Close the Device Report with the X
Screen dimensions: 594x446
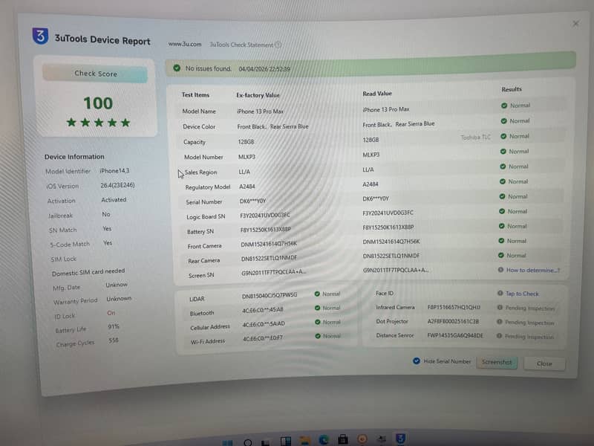576,24
